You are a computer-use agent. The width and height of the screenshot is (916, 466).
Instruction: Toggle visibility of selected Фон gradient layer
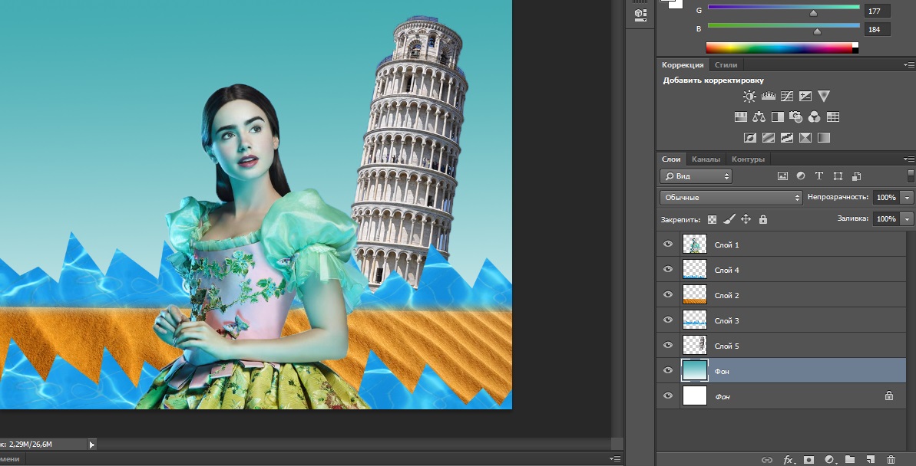coord(668,370)
